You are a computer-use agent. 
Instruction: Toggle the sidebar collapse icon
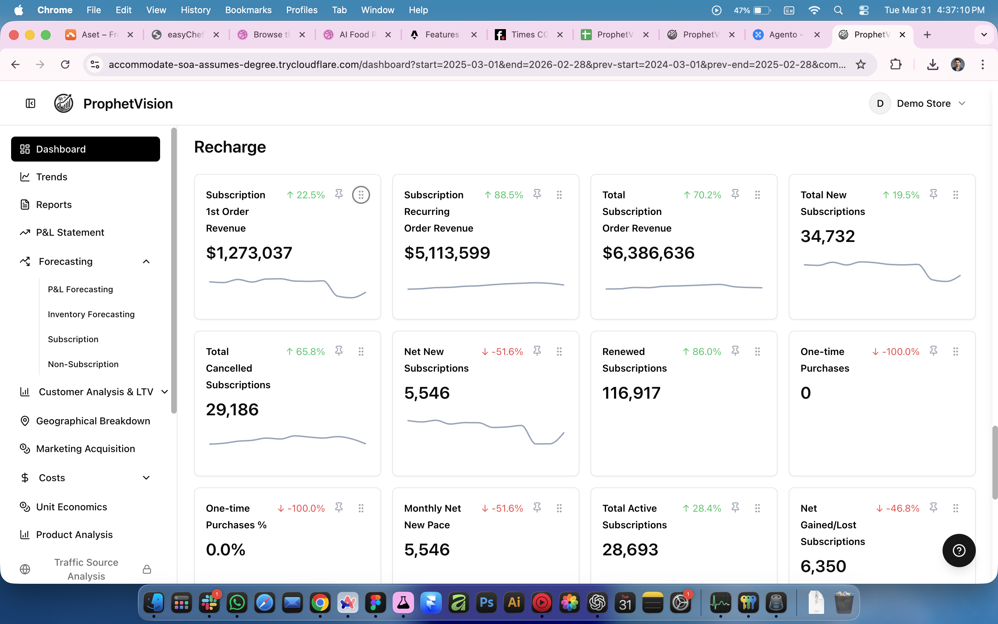(x=30, y=103)
